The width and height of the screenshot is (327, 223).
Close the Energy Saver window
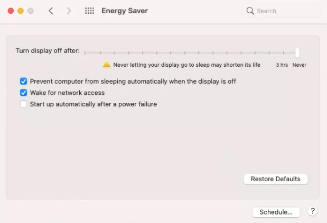[x=11, y=11]
